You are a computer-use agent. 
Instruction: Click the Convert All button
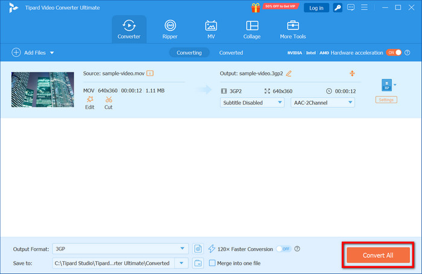[x=377, y=255]
